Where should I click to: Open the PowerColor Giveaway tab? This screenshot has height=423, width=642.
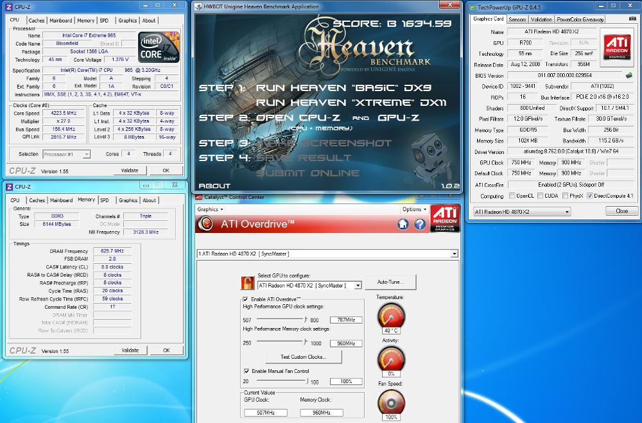[580, 19]
